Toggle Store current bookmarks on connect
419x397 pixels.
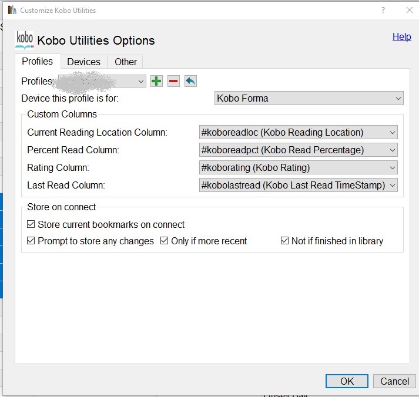tap(31, 224)
